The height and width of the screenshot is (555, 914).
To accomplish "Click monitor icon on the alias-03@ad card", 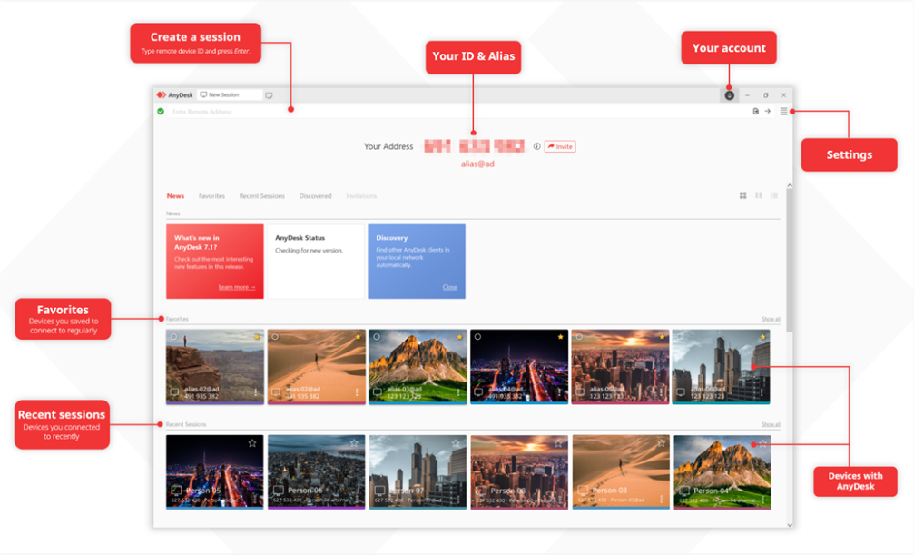I will [378, 392].
